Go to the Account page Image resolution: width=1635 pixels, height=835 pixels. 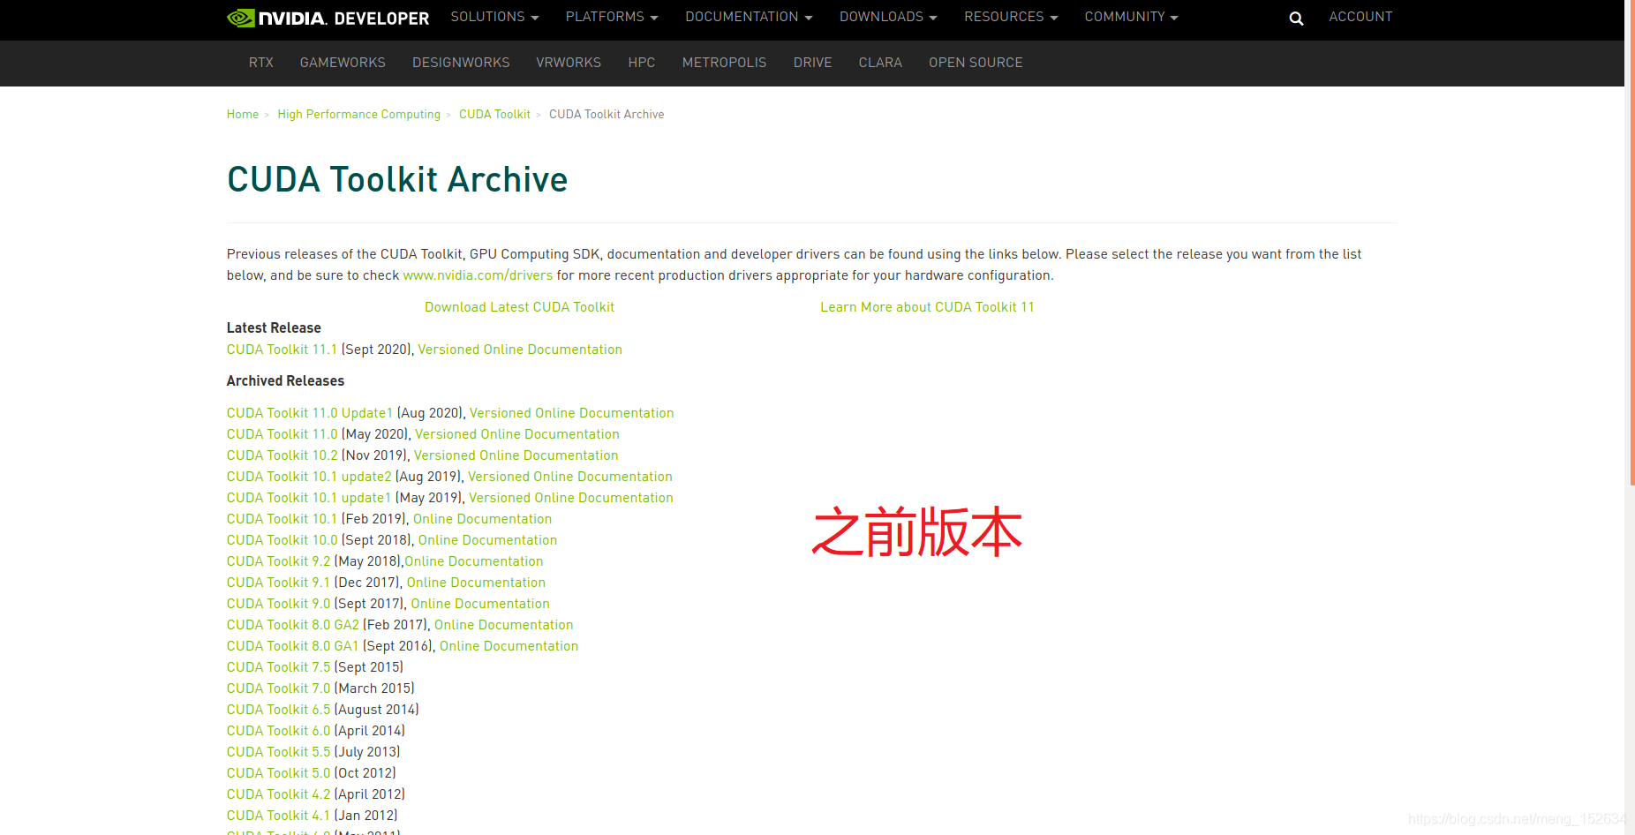point(1360,17)
